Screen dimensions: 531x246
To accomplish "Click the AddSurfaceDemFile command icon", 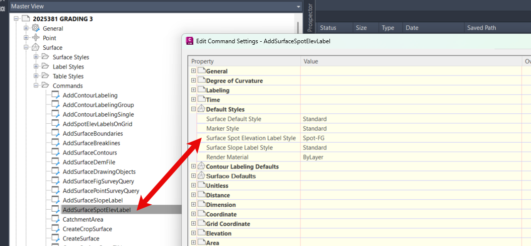I will pos(56,162).
